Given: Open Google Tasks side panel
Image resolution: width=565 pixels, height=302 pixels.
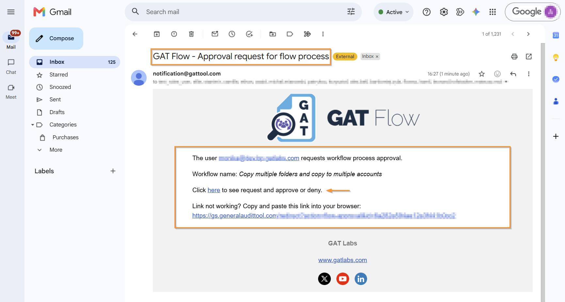Looking at the screenshot, I should tap(556, 79).
